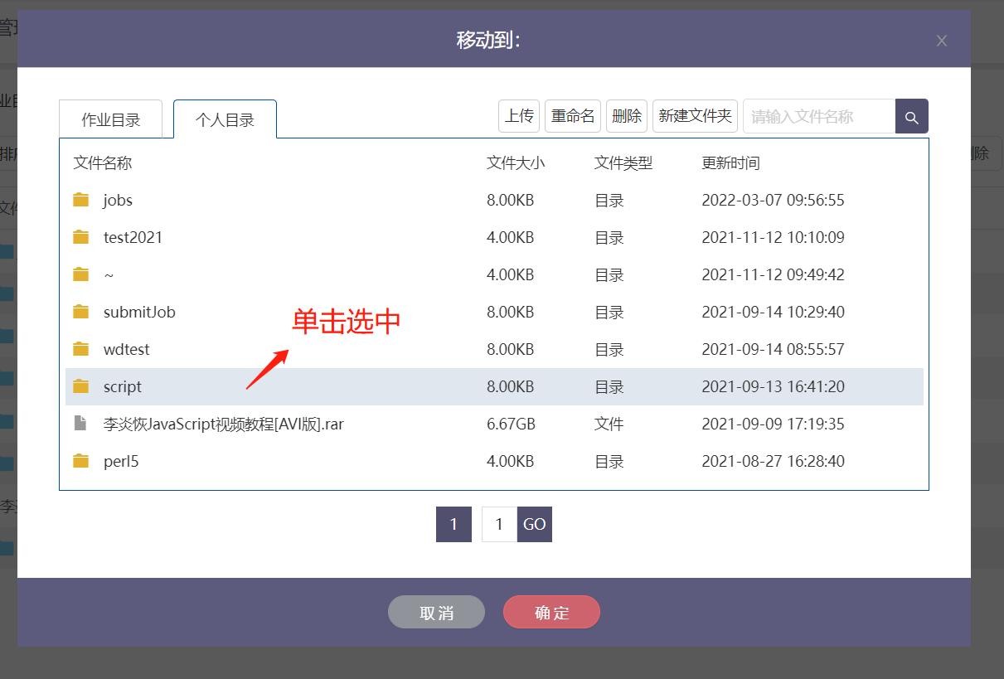Click the wdtest folder icon

[x=80, y=349]
